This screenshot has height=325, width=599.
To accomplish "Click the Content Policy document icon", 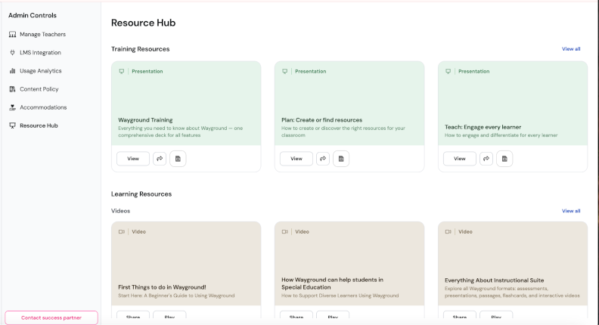I will [x=12, y=89].
